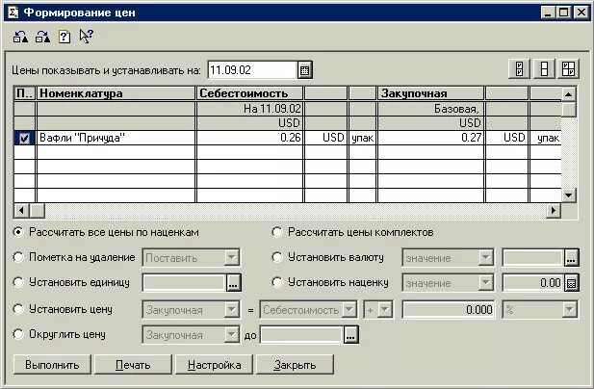Click the invert-marks icon above the table
This screenshot has width=594, height=389.
coord(568,69)
